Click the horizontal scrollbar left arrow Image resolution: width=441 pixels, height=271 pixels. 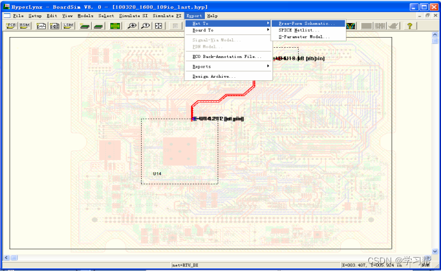[x=7, y=258]
